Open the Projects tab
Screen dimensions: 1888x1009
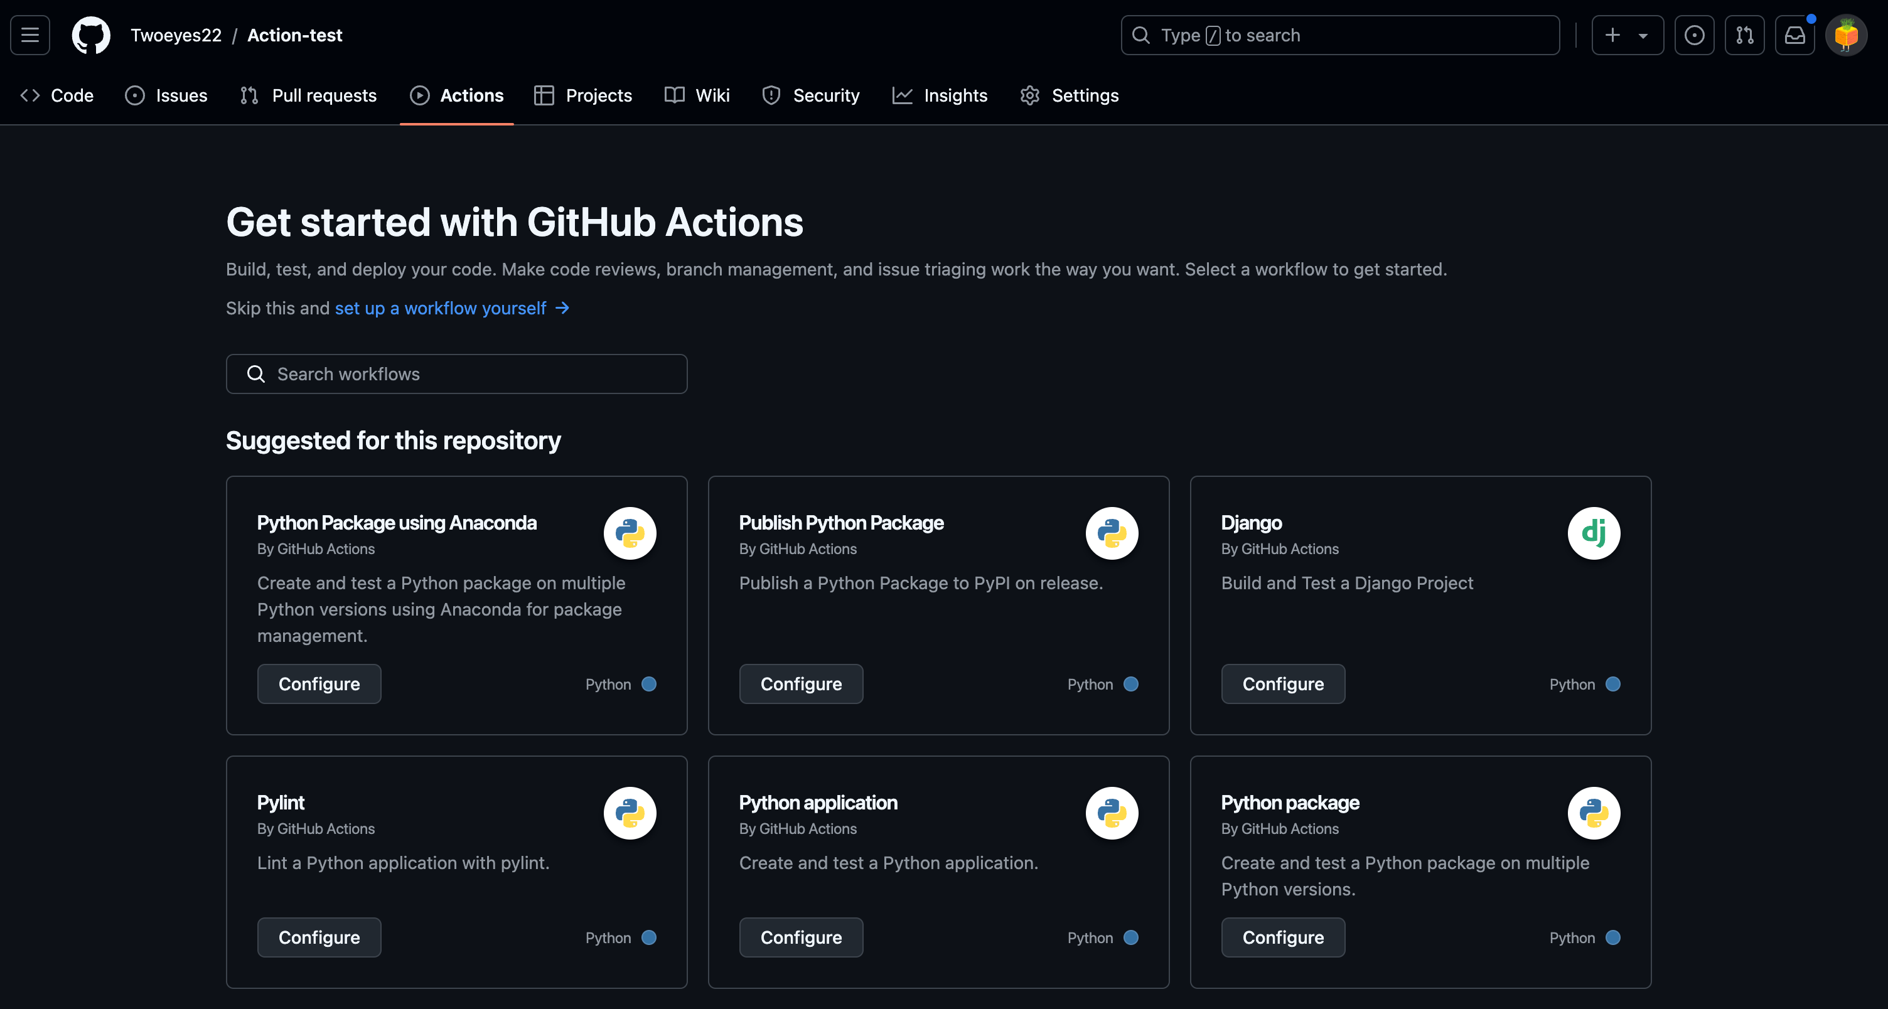pyautogui.click(x=583, y=95)
